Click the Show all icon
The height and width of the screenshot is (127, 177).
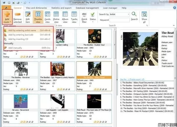(x=144, y=14)
